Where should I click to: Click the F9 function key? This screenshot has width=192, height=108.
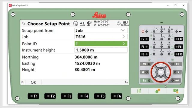click(x=144, y=54)
